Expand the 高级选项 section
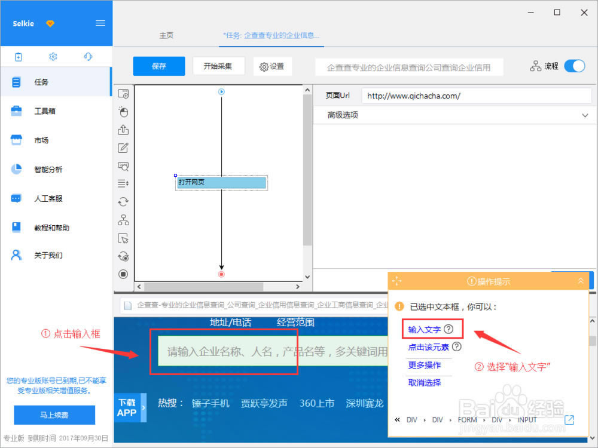The height and width of the screenshot is (448, 598). (x=585, y=115)
